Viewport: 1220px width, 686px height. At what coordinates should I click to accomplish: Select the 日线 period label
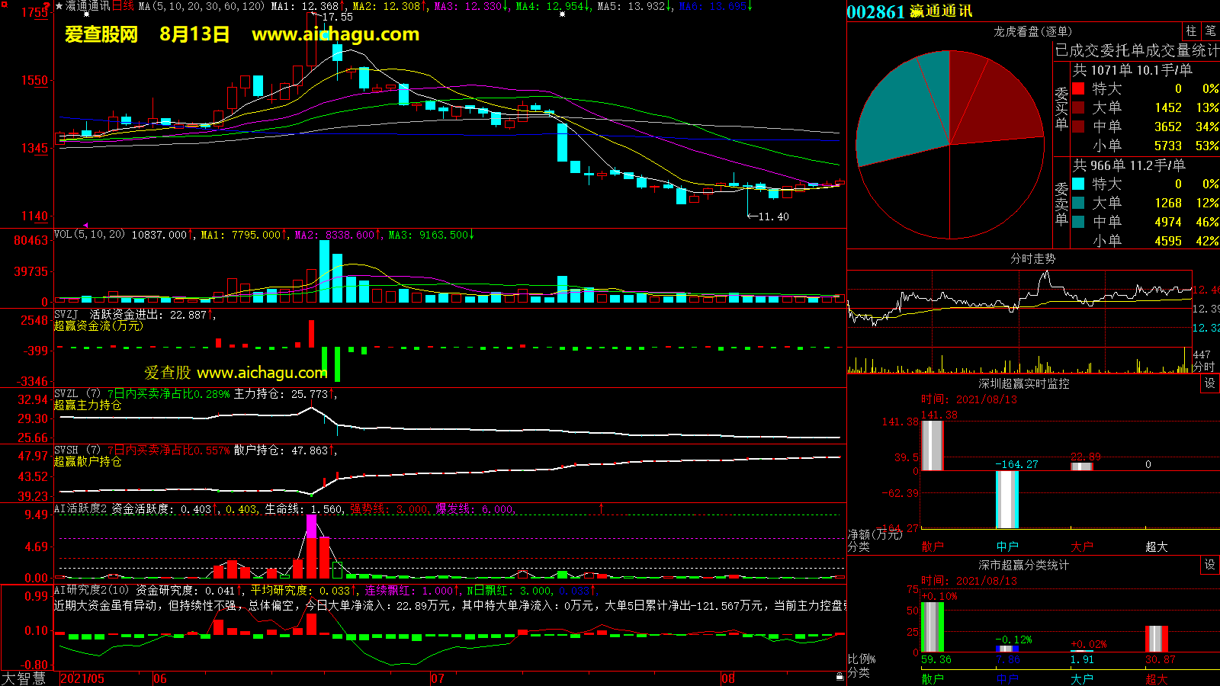pos(123,6)
